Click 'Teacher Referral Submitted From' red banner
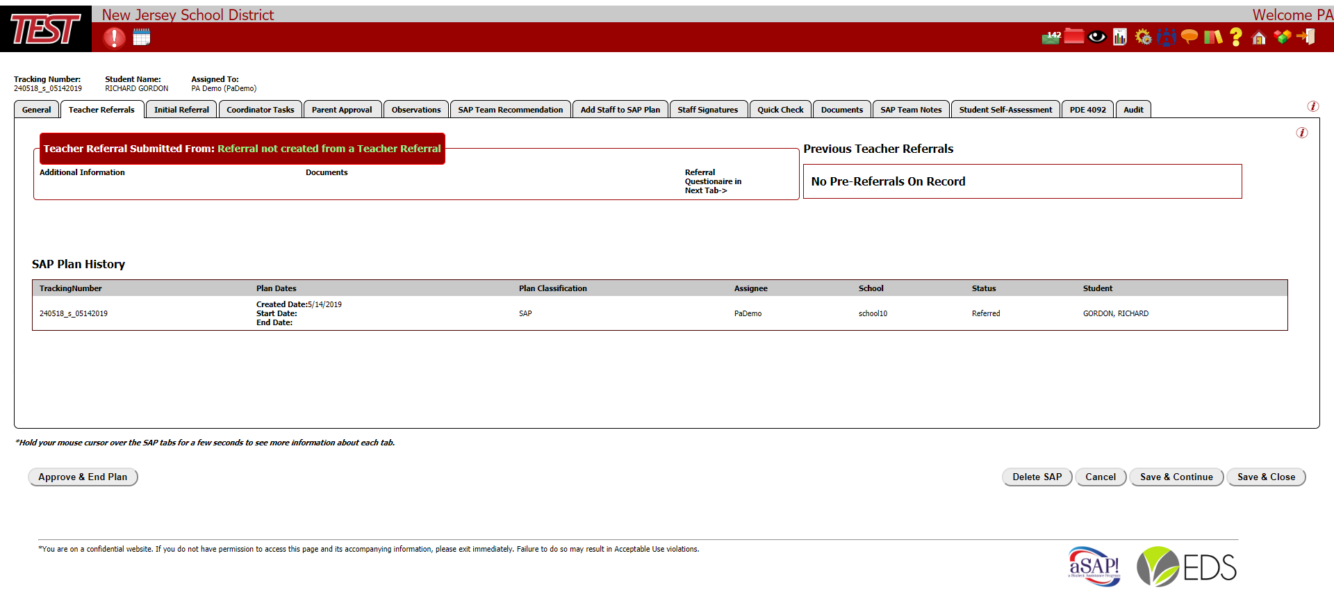The image size is (1334, 592). click(242, 149)
